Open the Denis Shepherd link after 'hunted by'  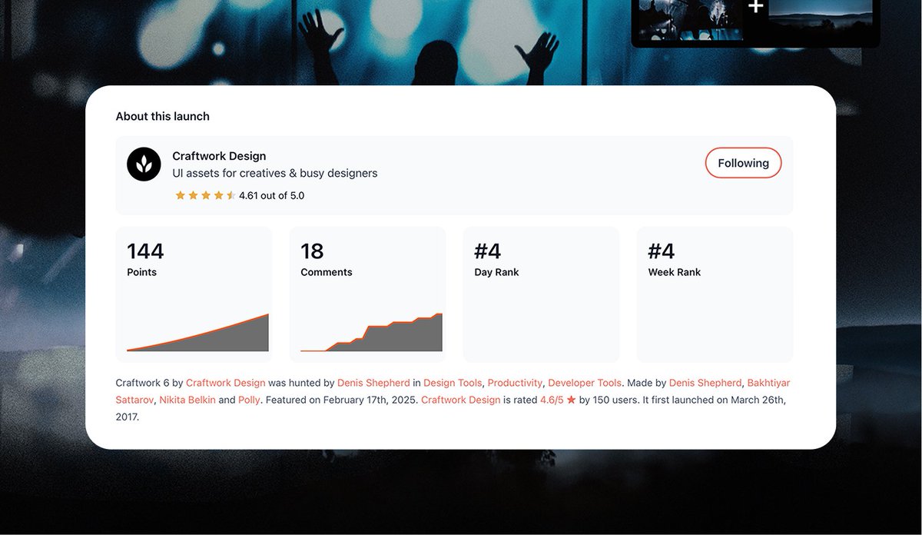click(x=373, y=383)
